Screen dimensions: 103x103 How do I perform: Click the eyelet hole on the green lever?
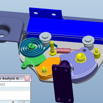(24, 65)
